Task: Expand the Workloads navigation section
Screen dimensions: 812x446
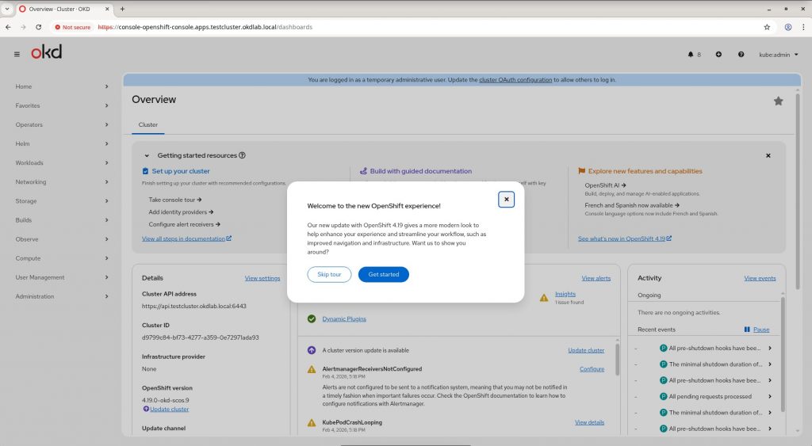Action: tap(62, 162)
